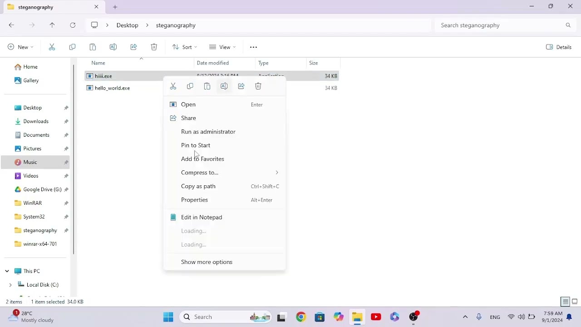Open the New item dropdown
581x327 pixels.
tap(20, 47)
